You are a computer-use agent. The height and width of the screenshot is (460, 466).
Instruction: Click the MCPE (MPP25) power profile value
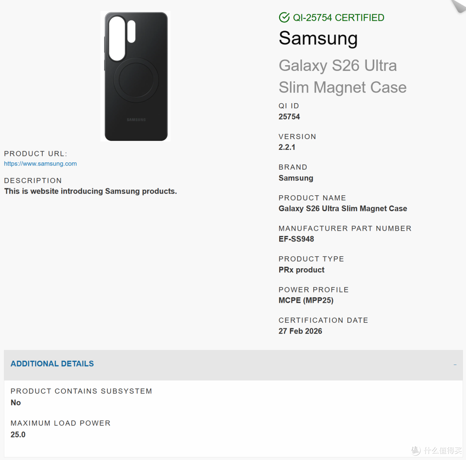[x=306, y=300]
